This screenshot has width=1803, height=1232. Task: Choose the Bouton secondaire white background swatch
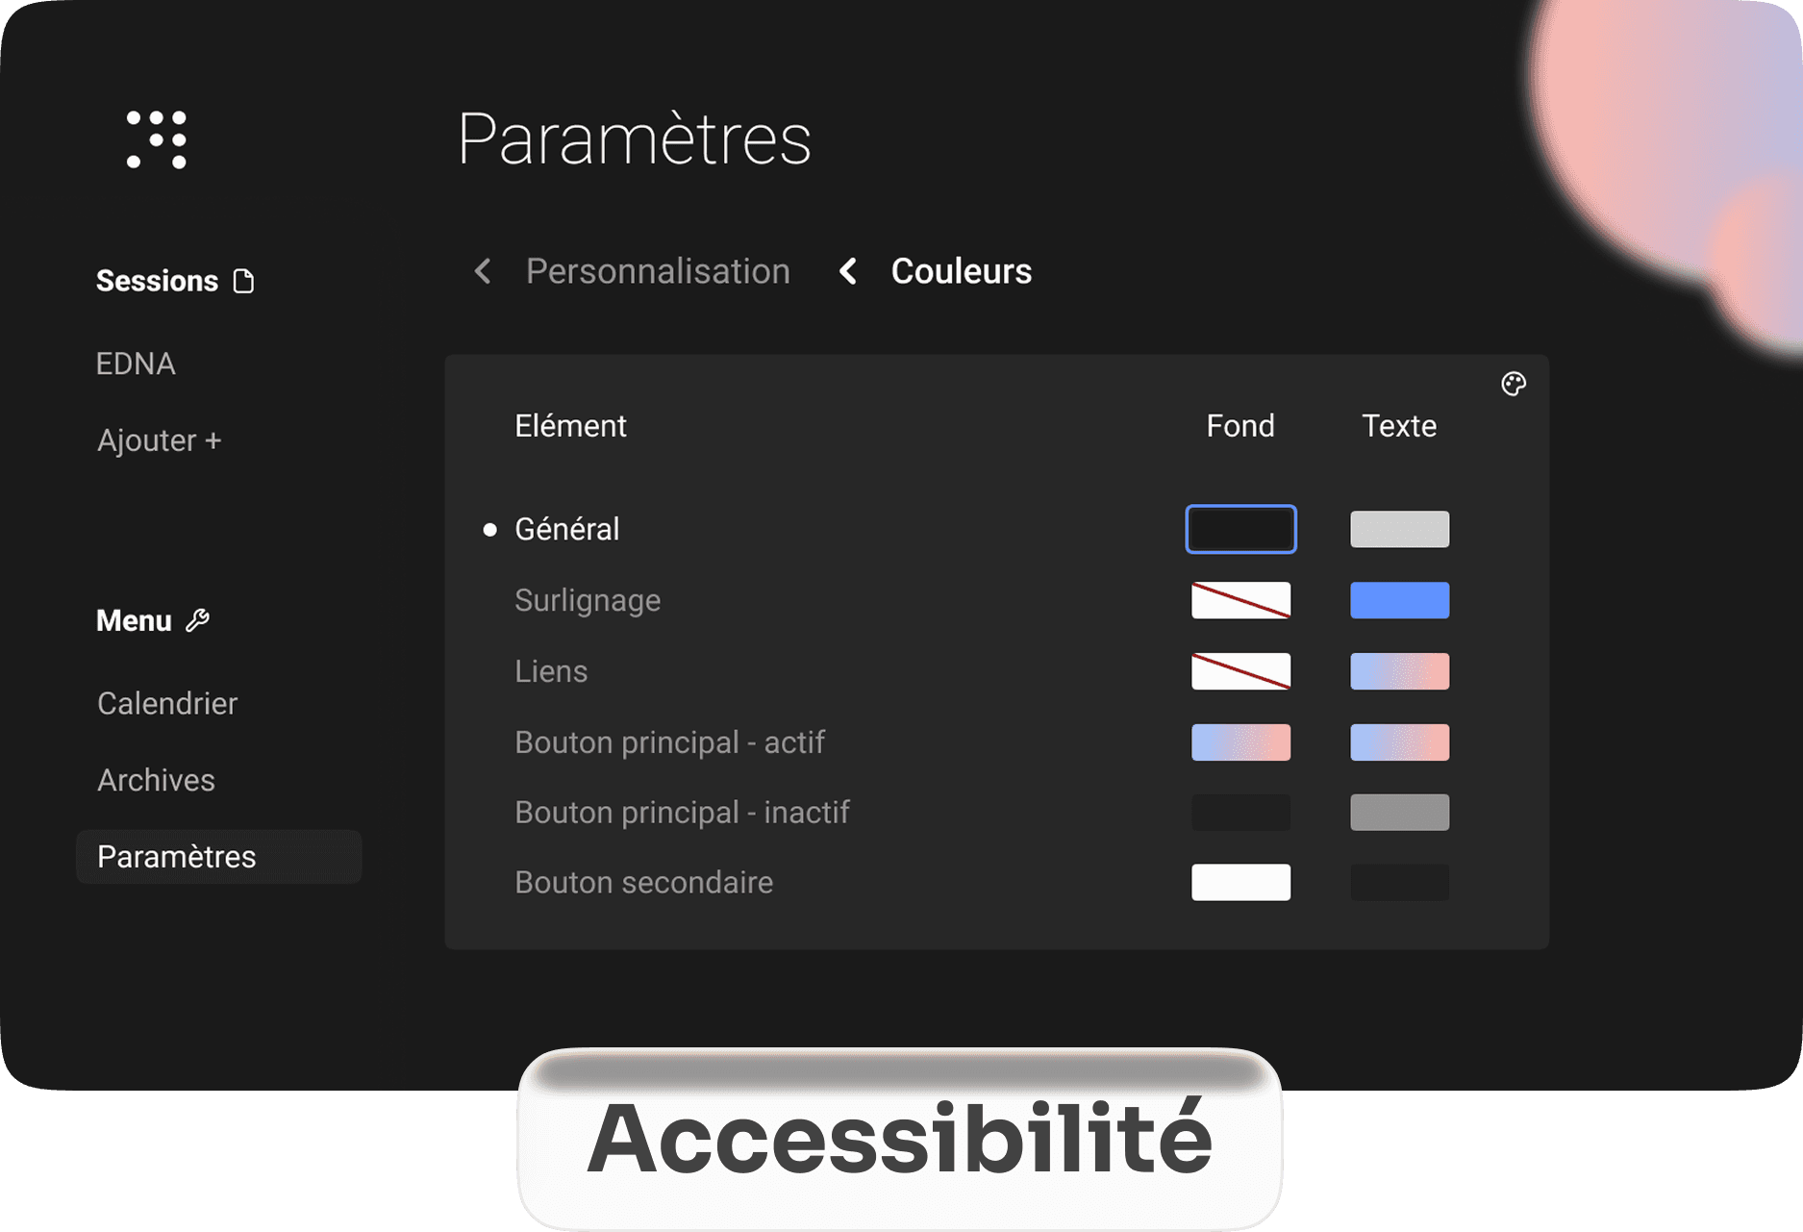pyautogui.click(x=1240, y=882)
